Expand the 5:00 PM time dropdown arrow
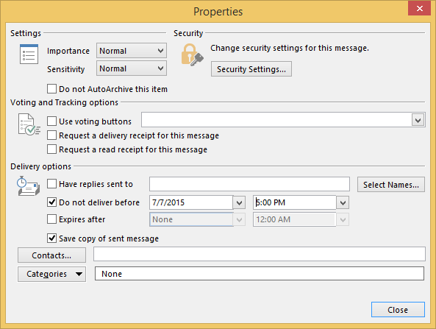Screen dimensions: 436x329 click(x=343, y=202)
